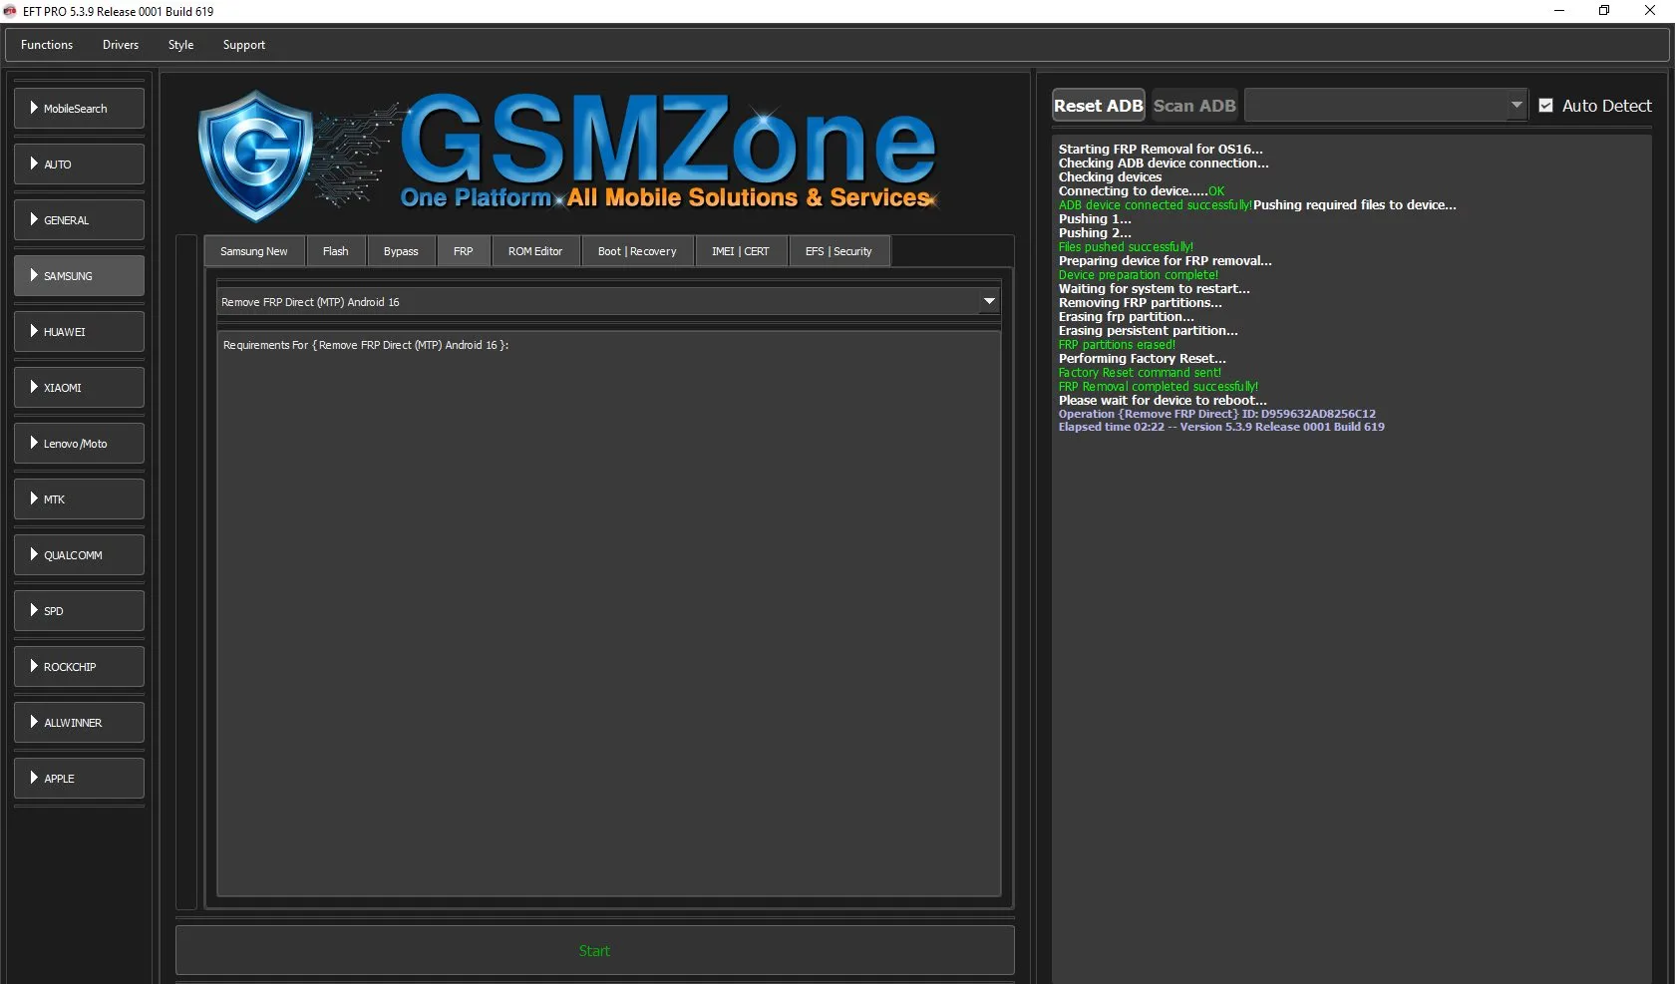The image size is (1675, 984).
Task: Switch to the FRP tab
Action: coord(463,251)
